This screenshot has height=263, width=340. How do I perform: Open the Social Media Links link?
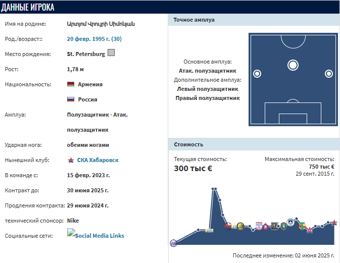(100, 236)
